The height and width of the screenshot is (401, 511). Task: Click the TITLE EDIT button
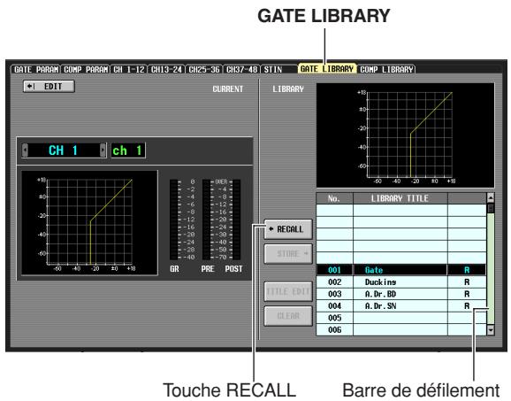[x=288, y=291]
